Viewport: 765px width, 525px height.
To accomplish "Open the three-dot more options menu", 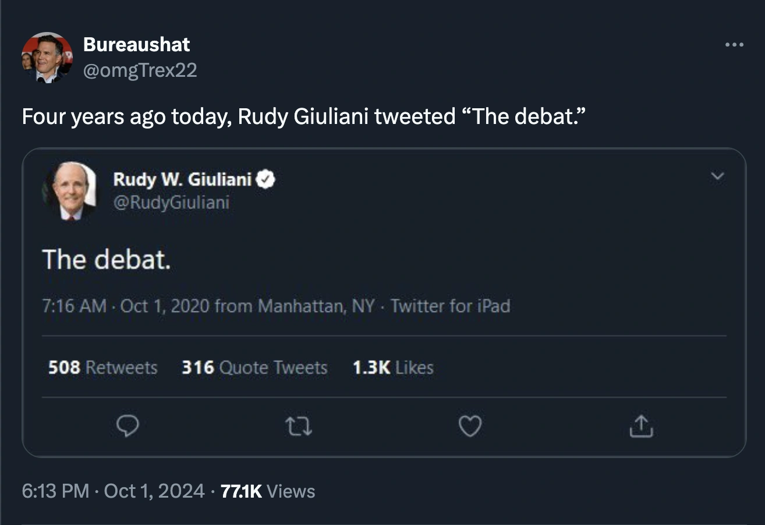I will click(734, 45).
